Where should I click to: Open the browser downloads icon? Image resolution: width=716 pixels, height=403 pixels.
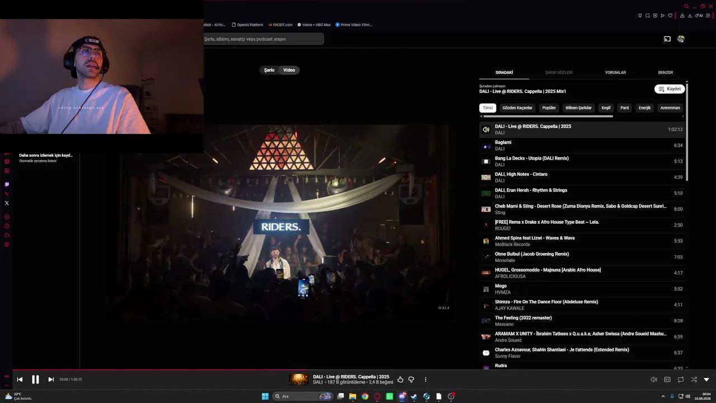coord(690,16)
